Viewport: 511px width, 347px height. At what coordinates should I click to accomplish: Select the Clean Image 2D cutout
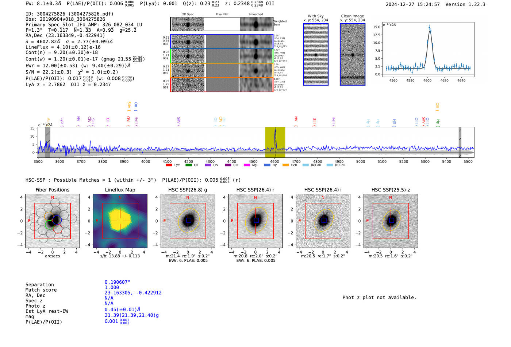tap(353, 54)
